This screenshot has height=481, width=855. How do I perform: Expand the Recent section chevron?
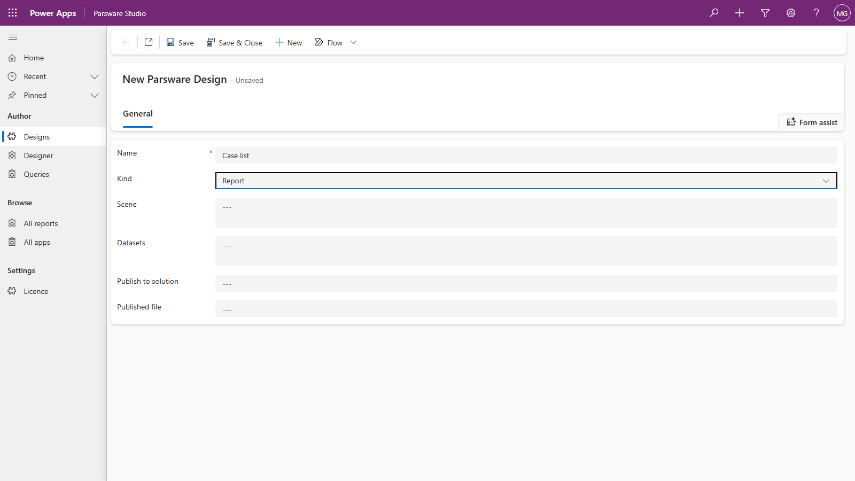pyautogui.click(x=95, y=76)
